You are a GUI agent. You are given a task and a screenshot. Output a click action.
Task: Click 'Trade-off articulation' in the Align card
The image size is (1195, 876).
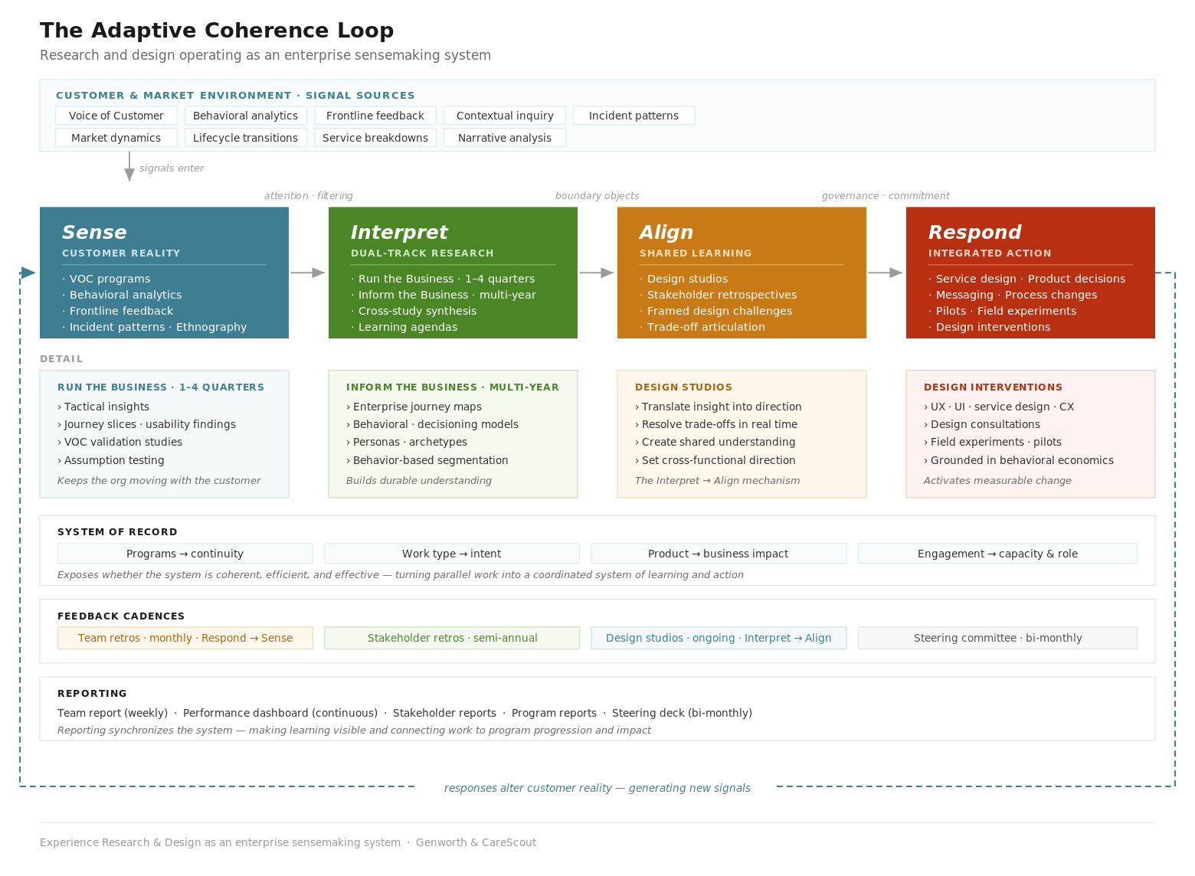click(x=706, y=327)
